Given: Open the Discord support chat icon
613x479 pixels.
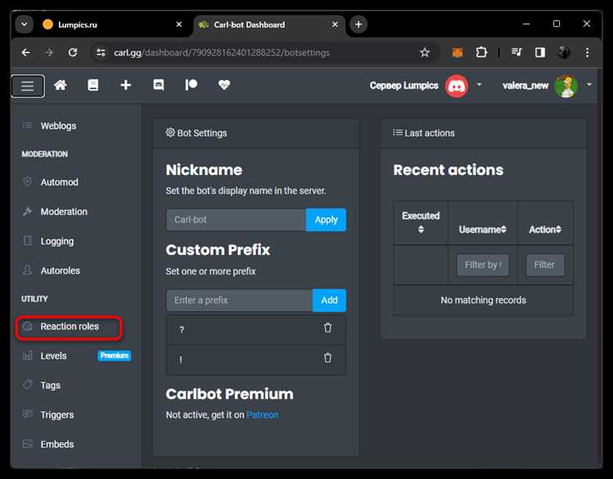Looking at the screenshot, I should point(159,85).
